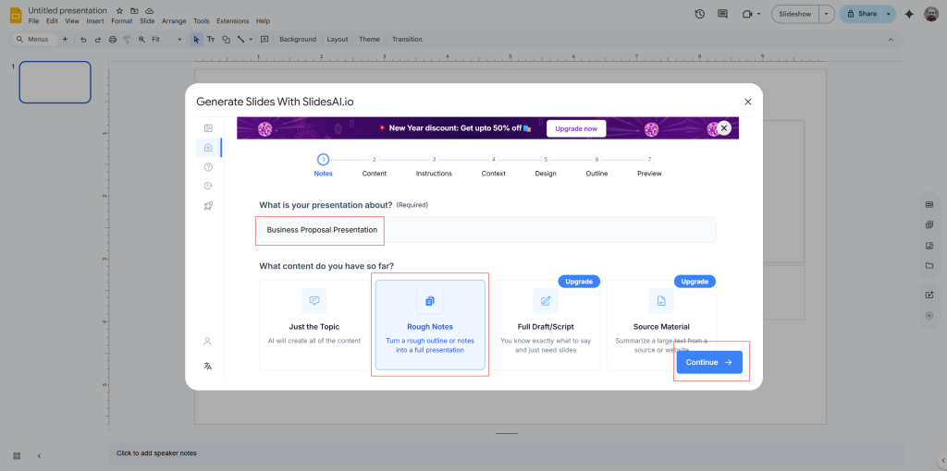Open the Extensions menu
947x471 pixels.
tap(232, 21)
